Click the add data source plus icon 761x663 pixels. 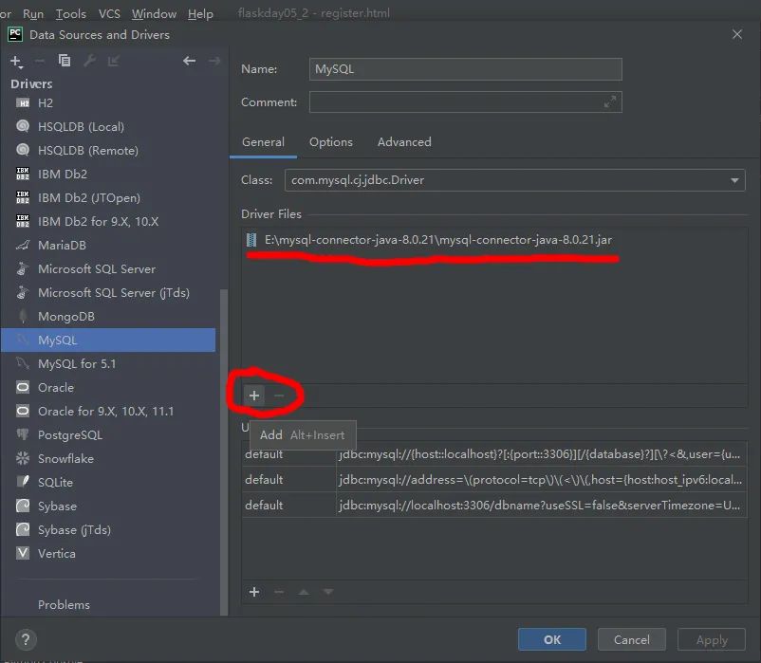coord(16,61)
